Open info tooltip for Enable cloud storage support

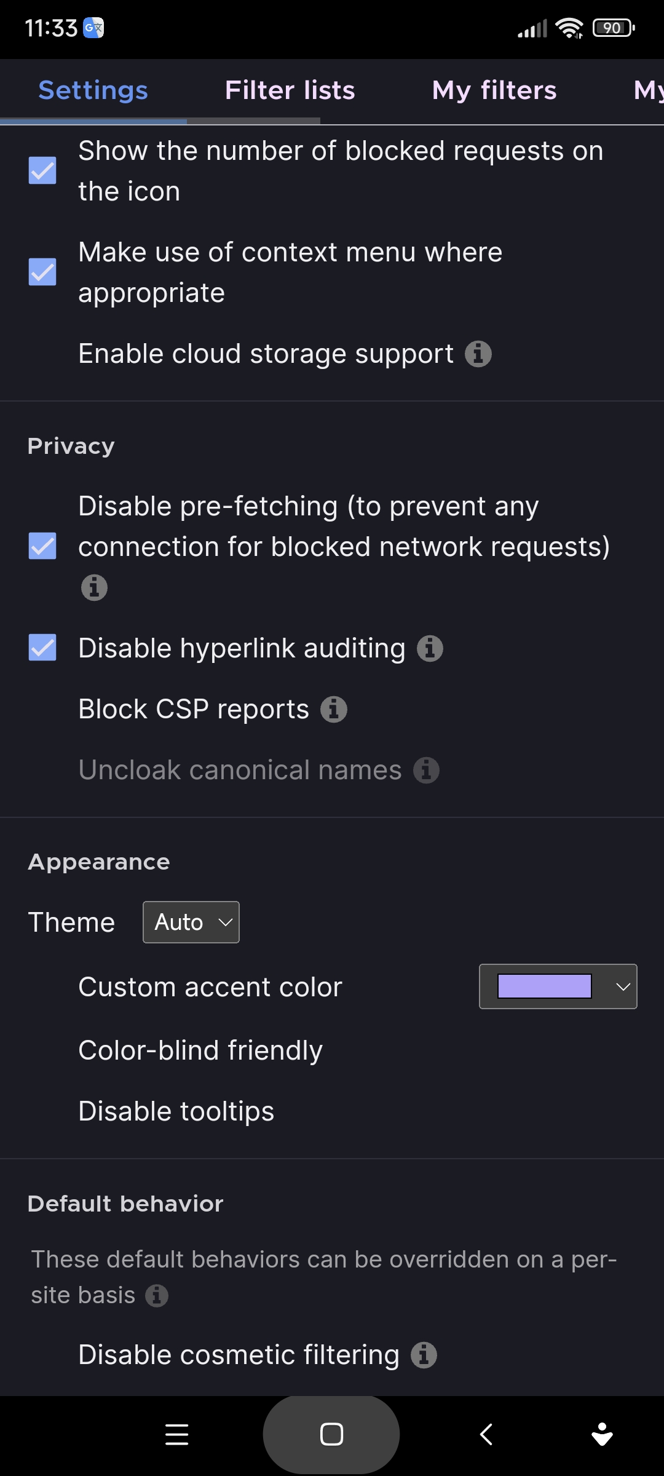(x=478, y=354)
